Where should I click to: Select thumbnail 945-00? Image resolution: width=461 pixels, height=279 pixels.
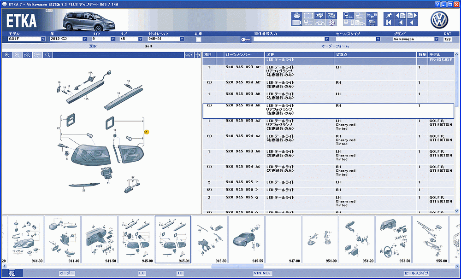tap(136, 239)
